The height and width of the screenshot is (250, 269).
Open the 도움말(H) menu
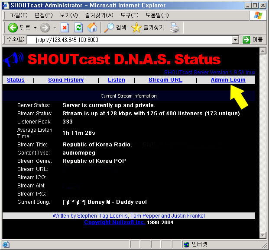coord(157,16)
